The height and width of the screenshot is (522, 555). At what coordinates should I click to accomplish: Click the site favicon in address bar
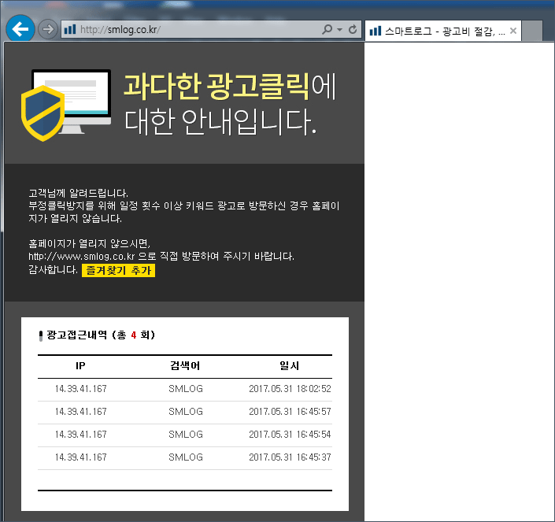(x=70, y=29)
